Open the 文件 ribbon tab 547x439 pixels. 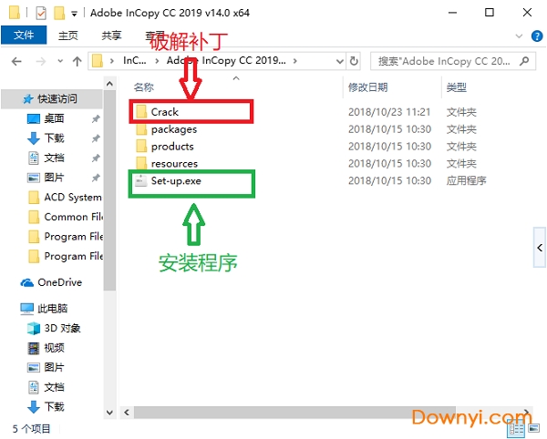(24, 36)
